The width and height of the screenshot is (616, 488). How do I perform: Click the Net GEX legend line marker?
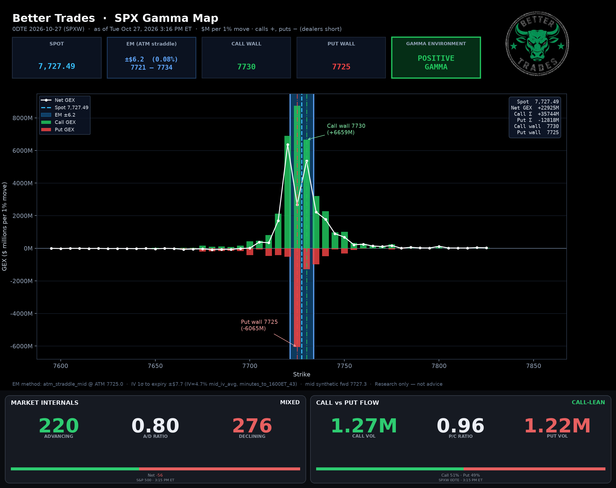(46, 100)
